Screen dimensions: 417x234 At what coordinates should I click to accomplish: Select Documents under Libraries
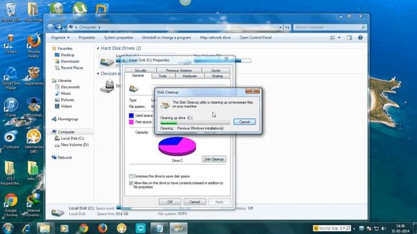point(70,87)
